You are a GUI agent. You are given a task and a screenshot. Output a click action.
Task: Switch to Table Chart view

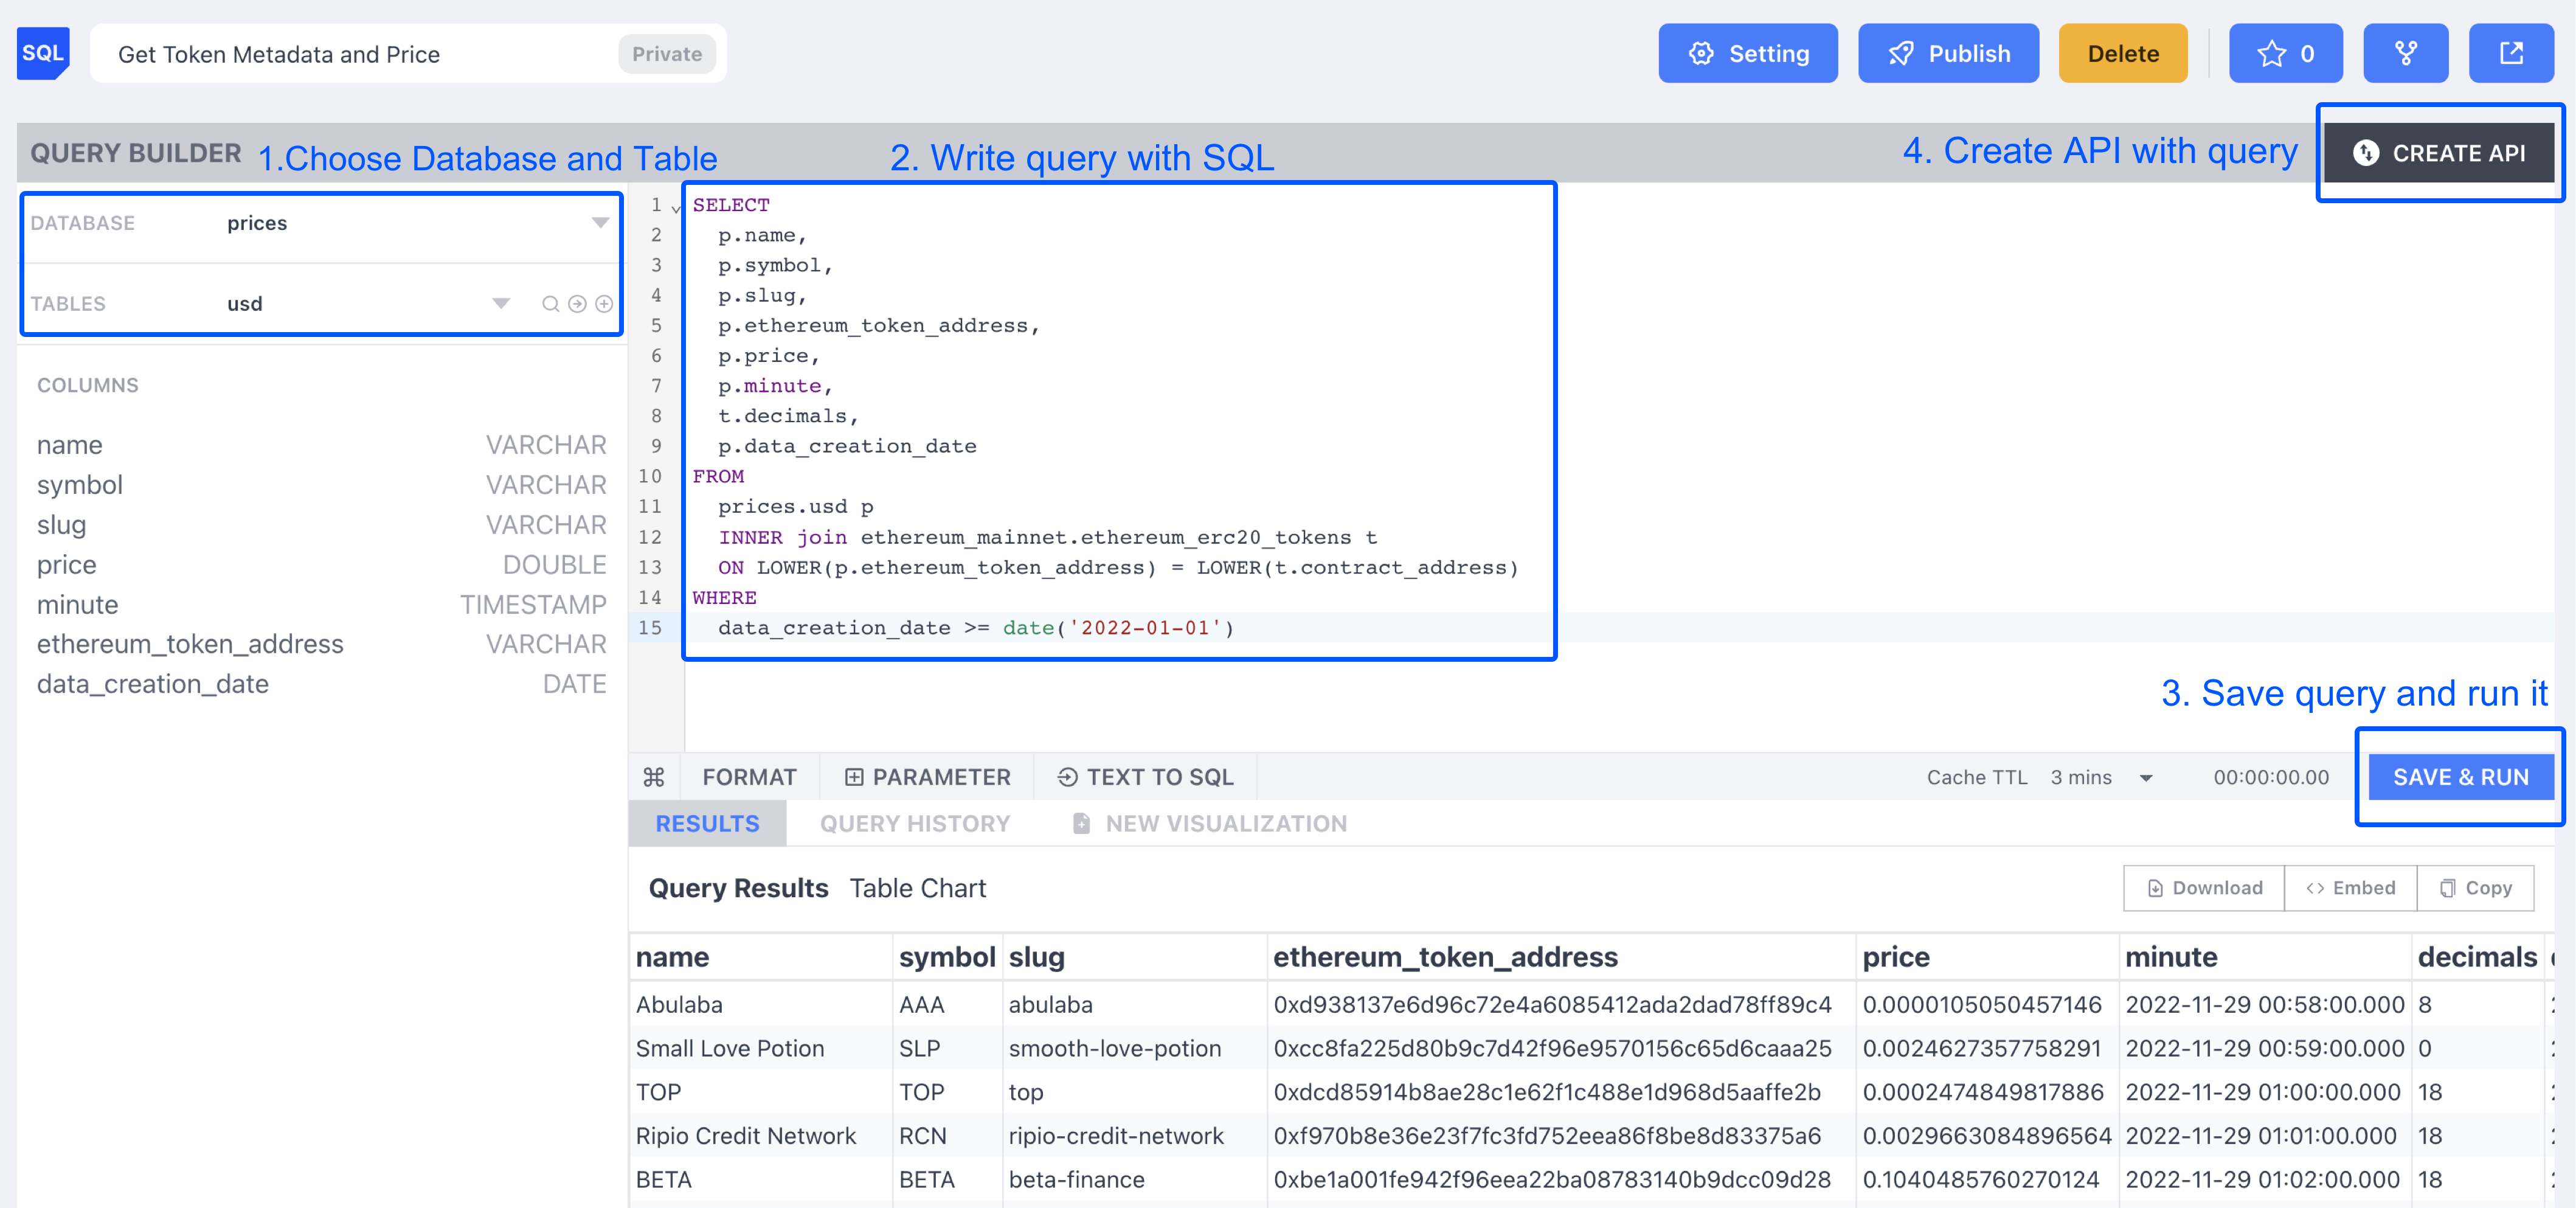[x=916, y=887]
